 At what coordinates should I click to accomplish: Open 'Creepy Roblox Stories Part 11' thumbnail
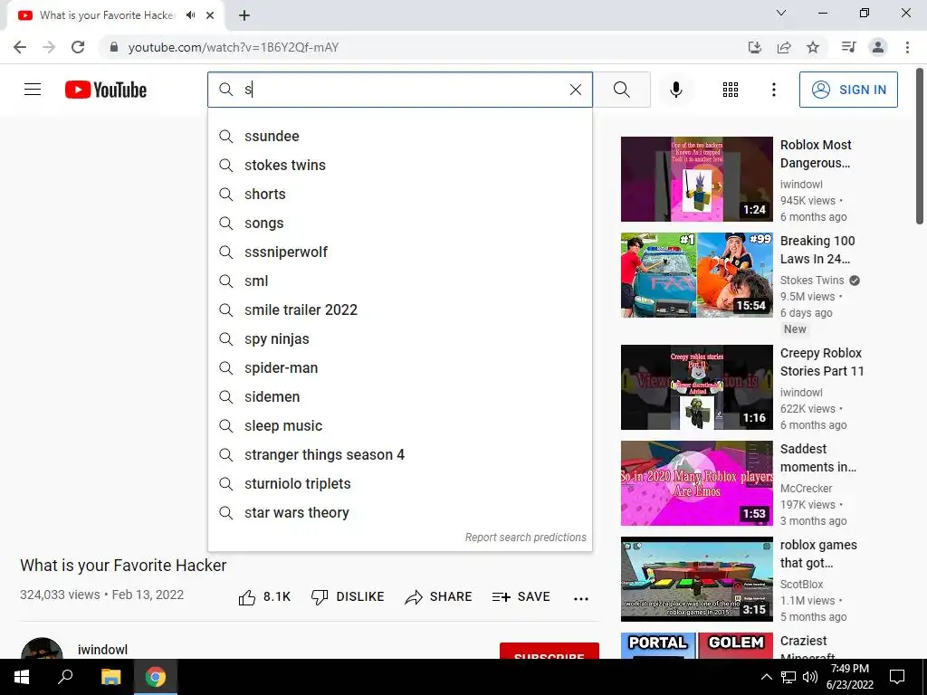point(696,387)
